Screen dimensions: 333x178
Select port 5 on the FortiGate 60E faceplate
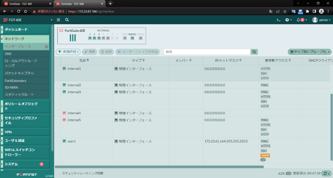108,38
